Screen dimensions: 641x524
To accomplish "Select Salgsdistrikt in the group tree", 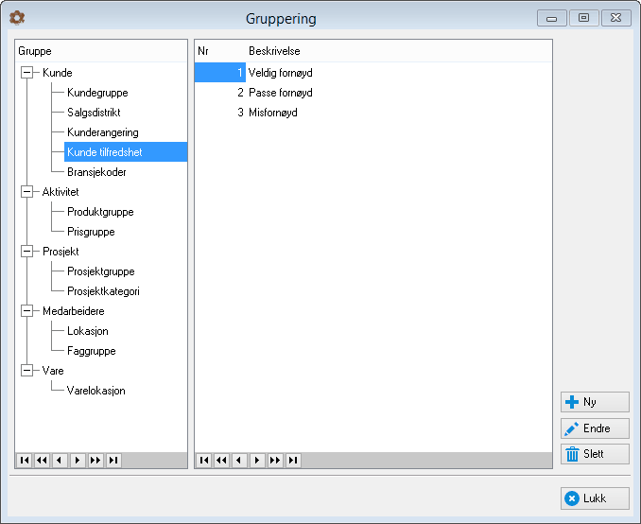I will point(94,113).
